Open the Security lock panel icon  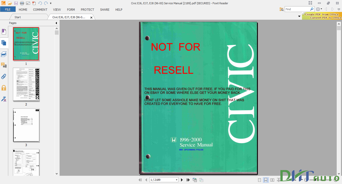[4, 88]
